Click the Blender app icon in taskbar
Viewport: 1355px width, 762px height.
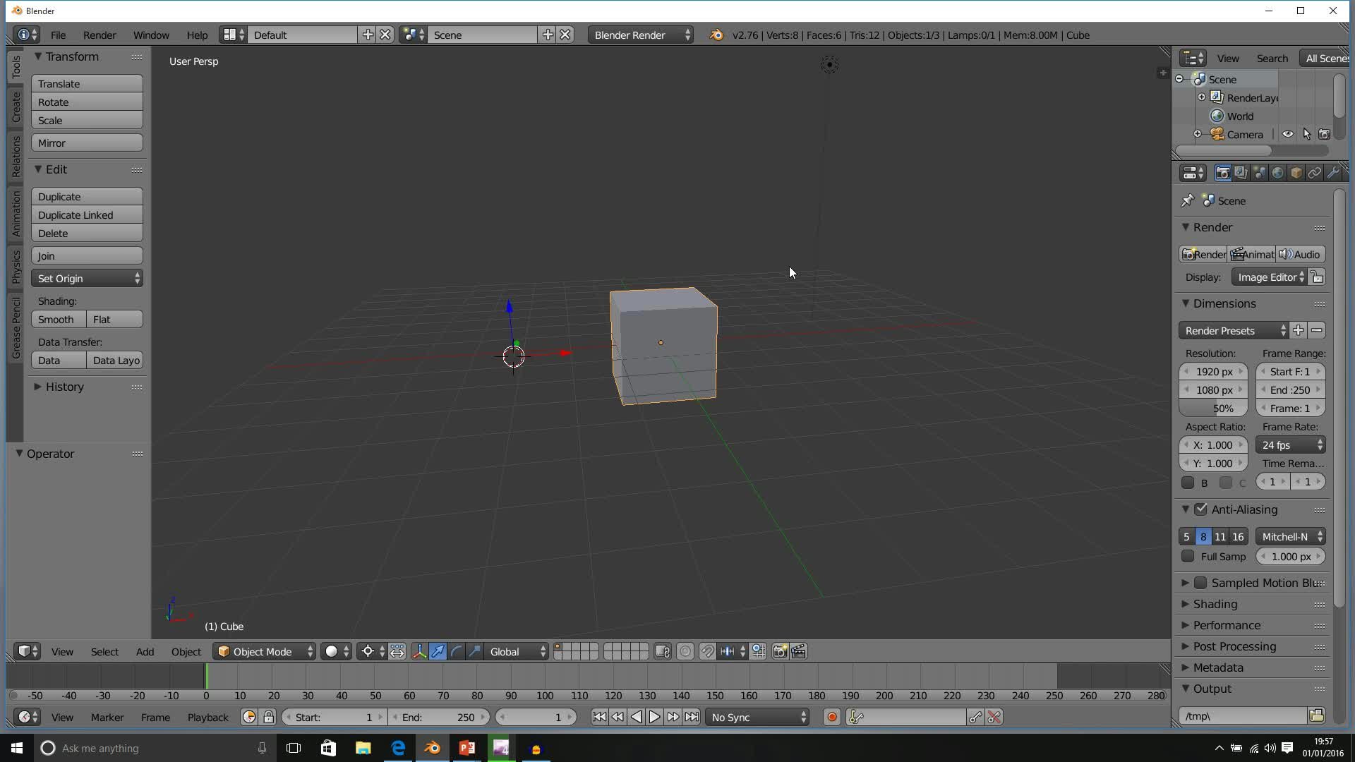(x=432, y=749)
